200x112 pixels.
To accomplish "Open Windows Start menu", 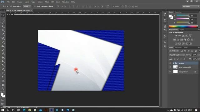I will 2,110.
